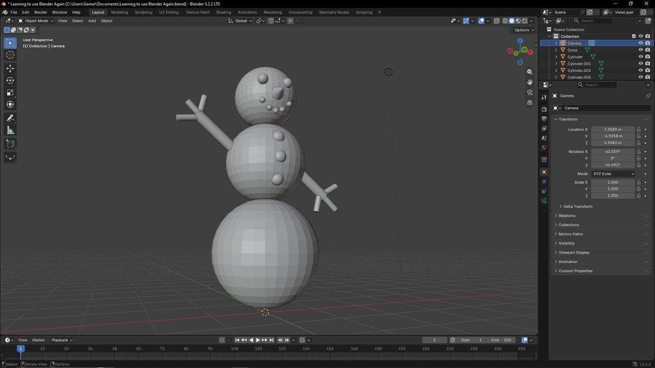Viewport: 655px width, 368px height.
Task: Expand the Cylinder item in the outliner
Action: [x=556, y=57]
